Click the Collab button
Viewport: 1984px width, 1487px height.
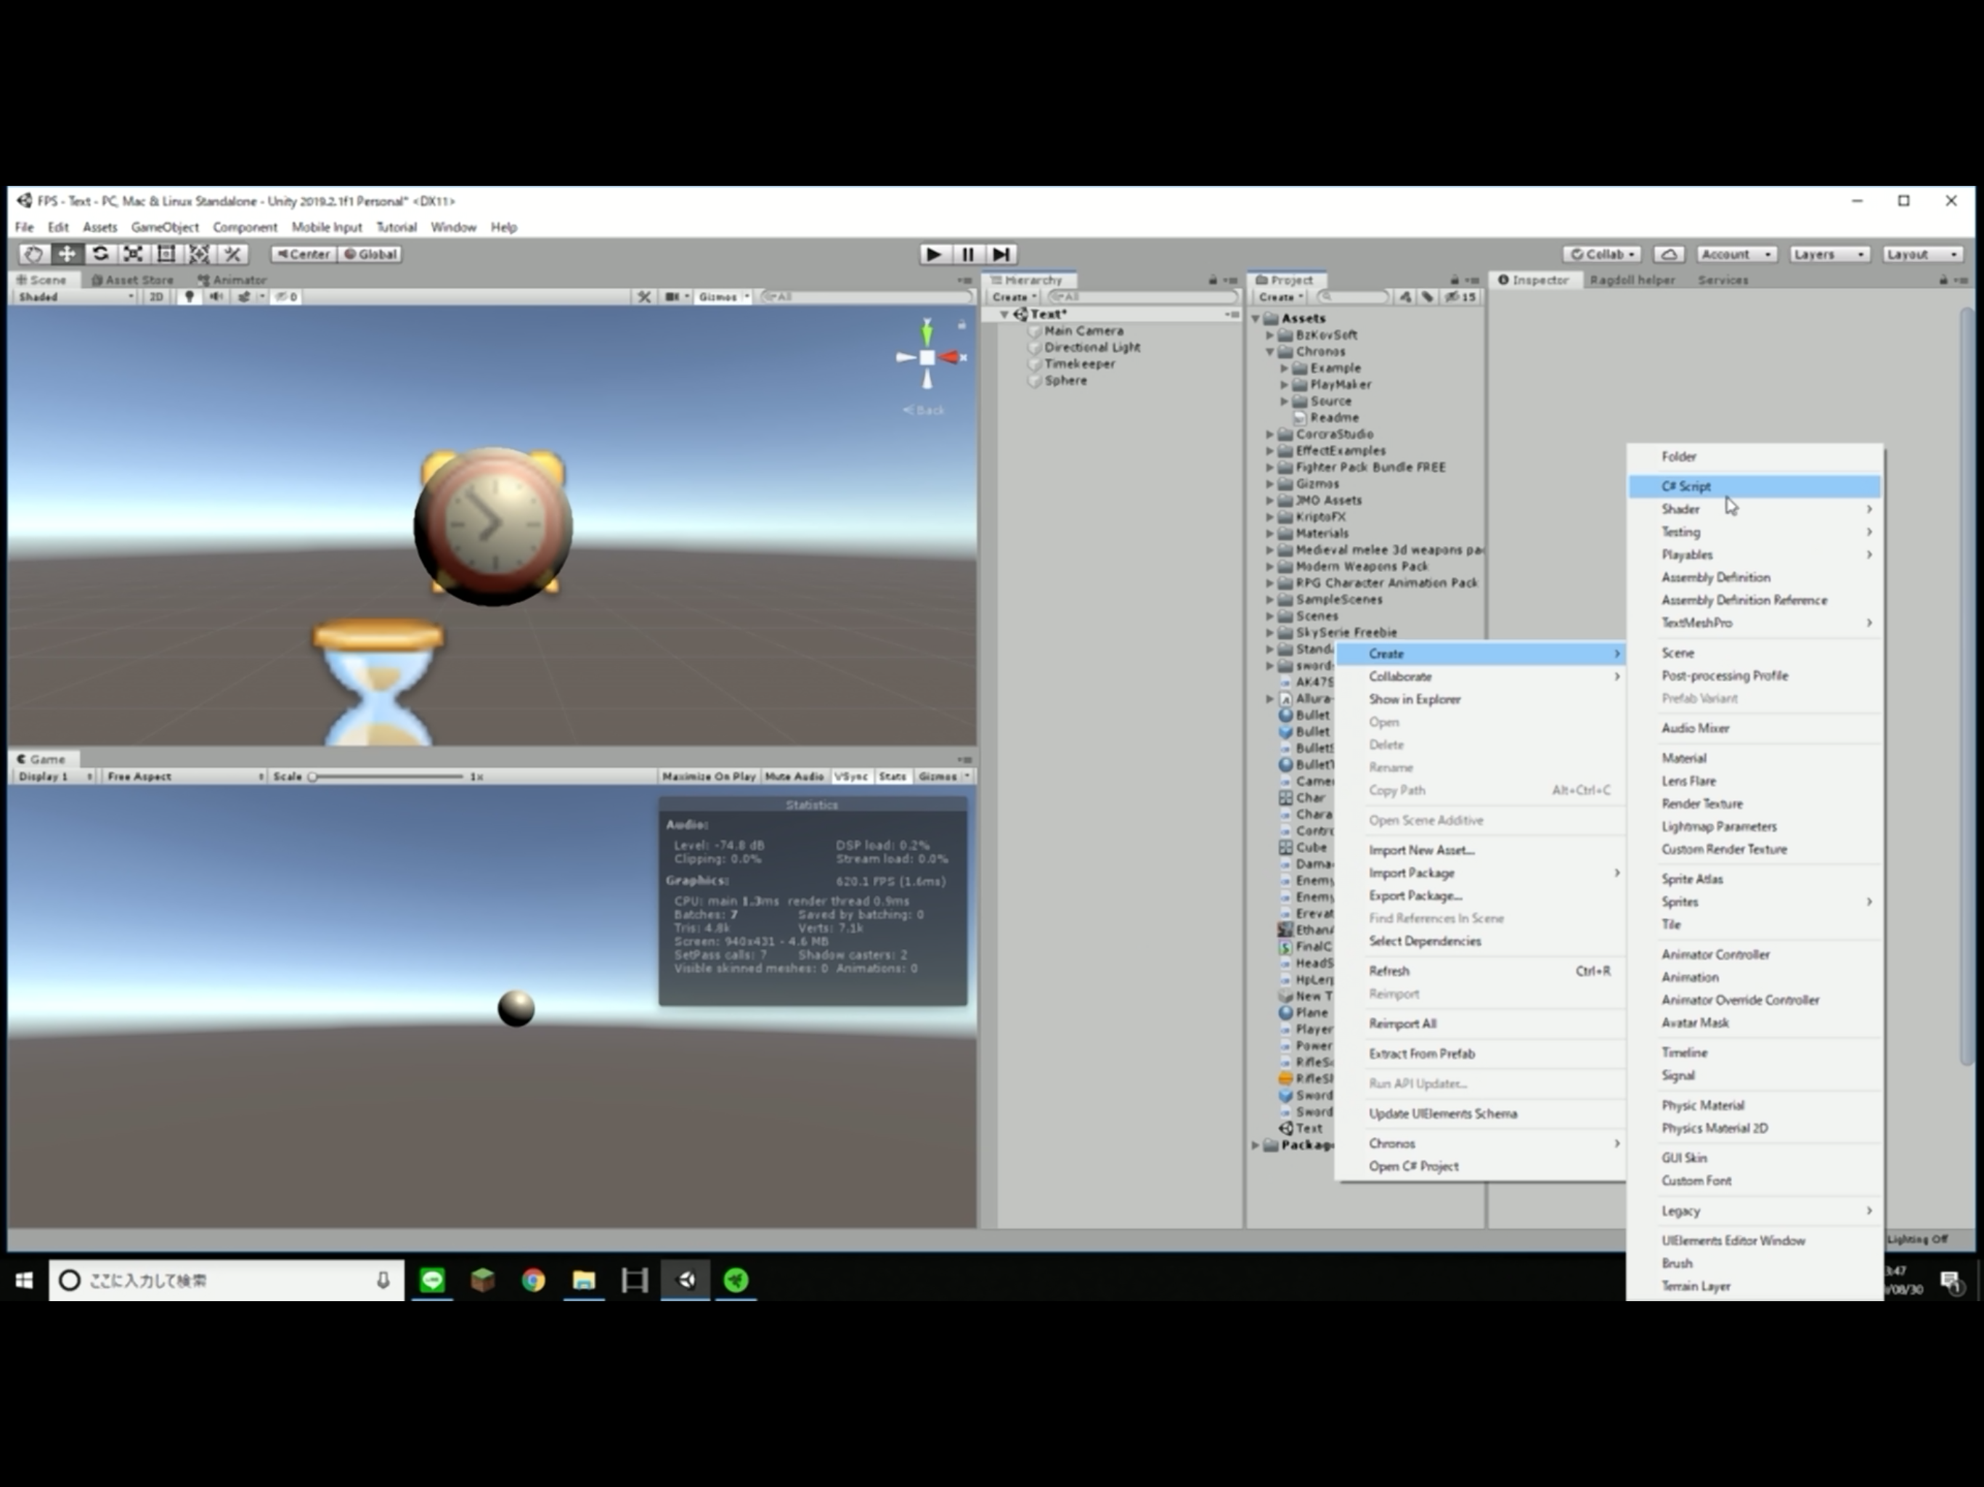tap(1602, 254)
